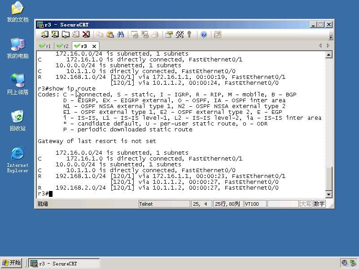Click the Print printer icon
This screenshot has height=269, width=359.
(x=155, y=35)
